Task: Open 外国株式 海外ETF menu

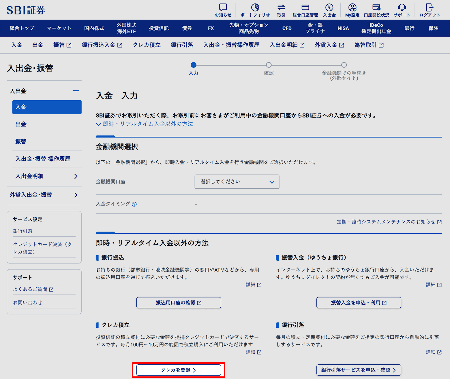Action: (126, 28)
